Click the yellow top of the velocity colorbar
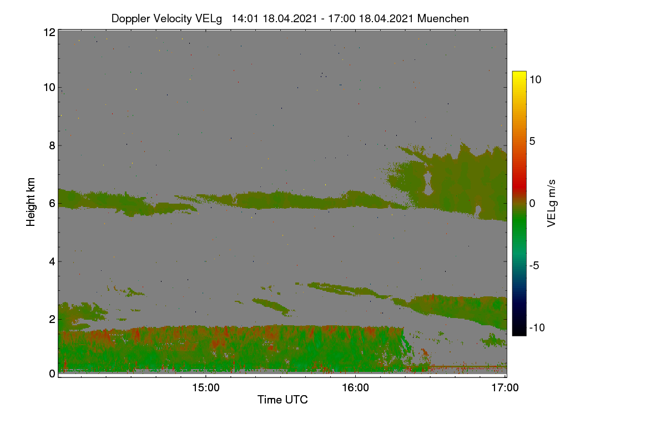Screen dimensions: 666x444 click(519, 74)
